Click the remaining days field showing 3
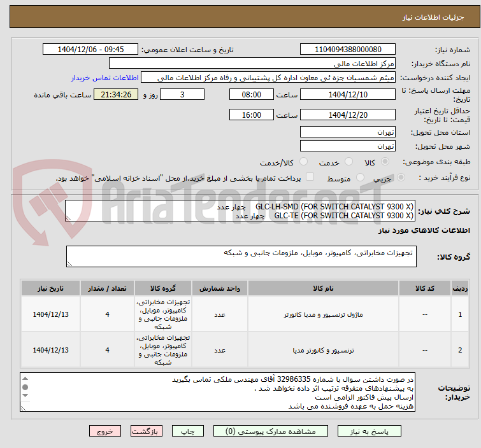 click(x=182, y=94)
